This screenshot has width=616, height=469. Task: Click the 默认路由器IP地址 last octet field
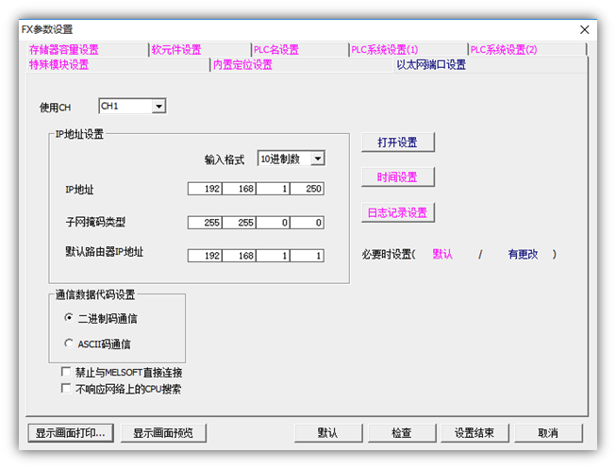(308, 256)
